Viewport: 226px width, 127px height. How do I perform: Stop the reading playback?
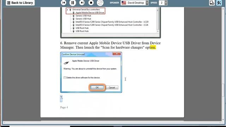pyautogui.click(x=91, y=2)
